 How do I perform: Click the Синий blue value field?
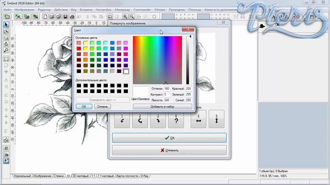(189, 100)
